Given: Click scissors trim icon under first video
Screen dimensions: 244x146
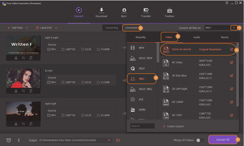Looking at the screenshot, I should 16,58.
